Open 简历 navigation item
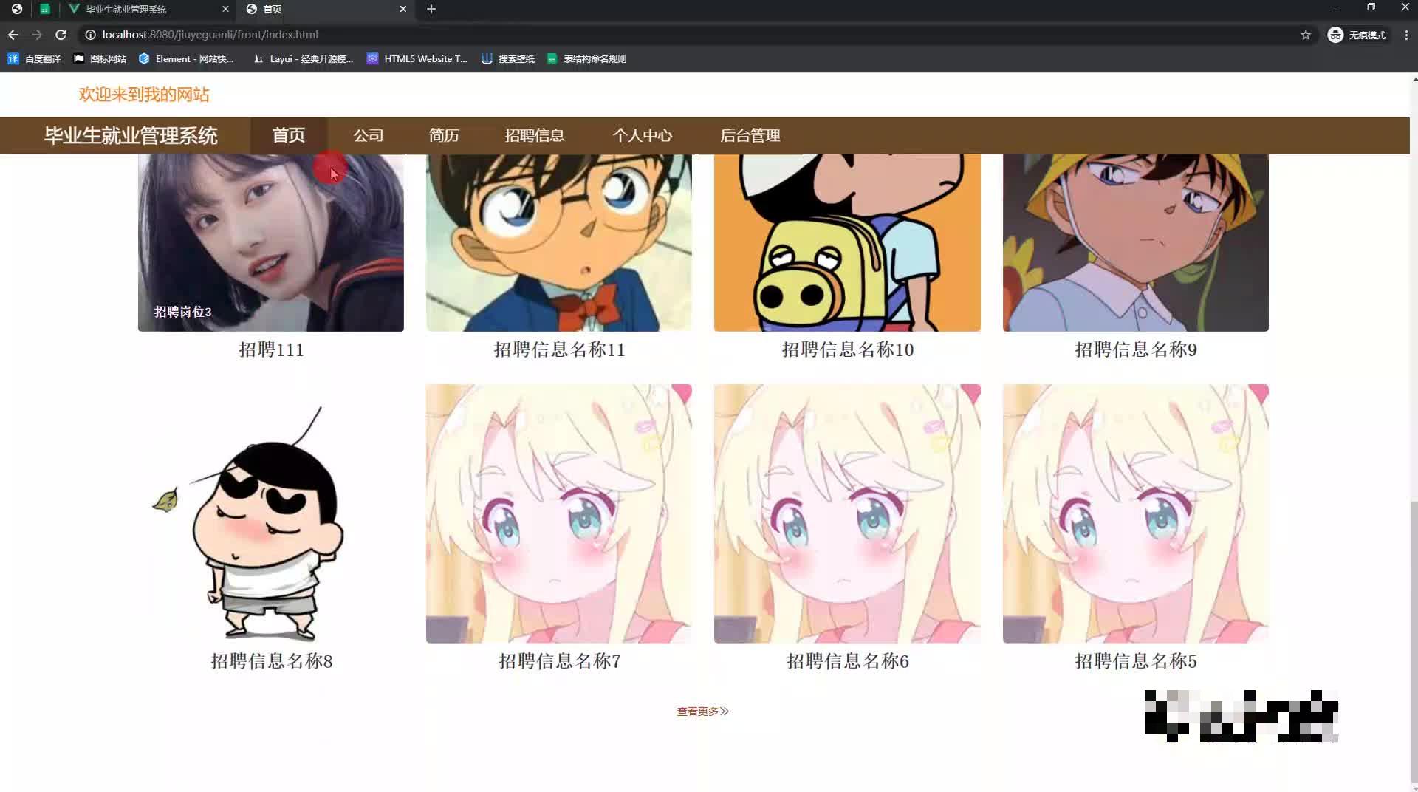The image size is (1418, 792). (444, 135)
